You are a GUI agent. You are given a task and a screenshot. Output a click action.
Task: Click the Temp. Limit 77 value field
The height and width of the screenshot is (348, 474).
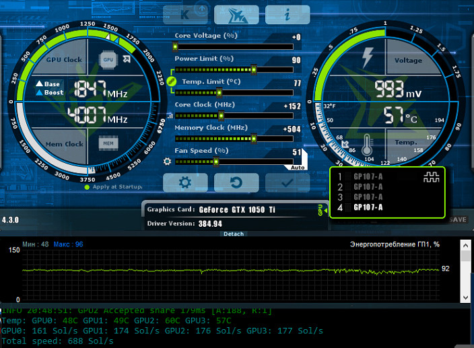[298, 83]
